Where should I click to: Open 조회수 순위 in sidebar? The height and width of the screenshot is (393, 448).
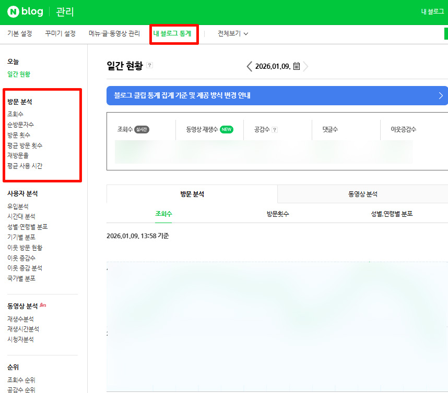click(21, 380)
